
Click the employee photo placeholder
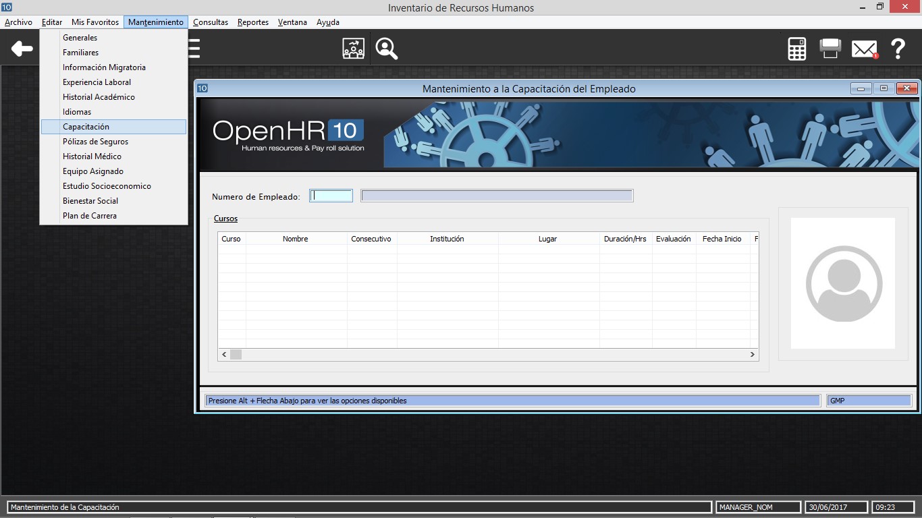(x=843, y=283)
